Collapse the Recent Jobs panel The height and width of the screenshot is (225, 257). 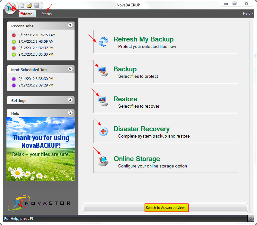[x=70, y=25]
